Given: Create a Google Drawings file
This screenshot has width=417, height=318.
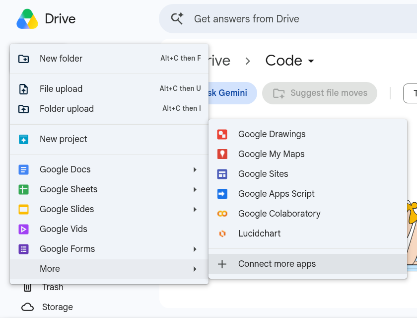Looking at the screenshot, I should 308,134.
